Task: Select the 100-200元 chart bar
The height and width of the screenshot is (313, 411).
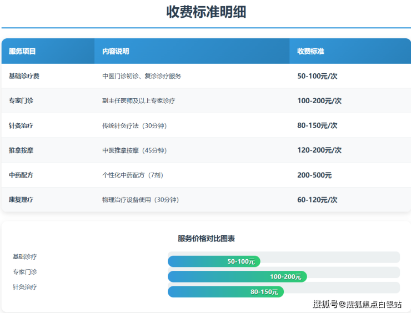Action: tap(237, 276)
